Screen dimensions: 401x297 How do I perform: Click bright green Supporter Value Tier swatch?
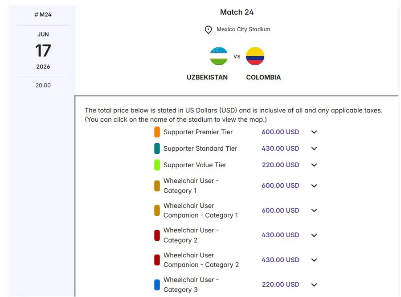point(157,165)
